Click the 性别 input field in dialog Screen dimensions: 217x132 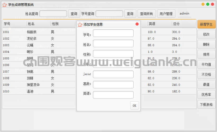click(x=113, y=54)
